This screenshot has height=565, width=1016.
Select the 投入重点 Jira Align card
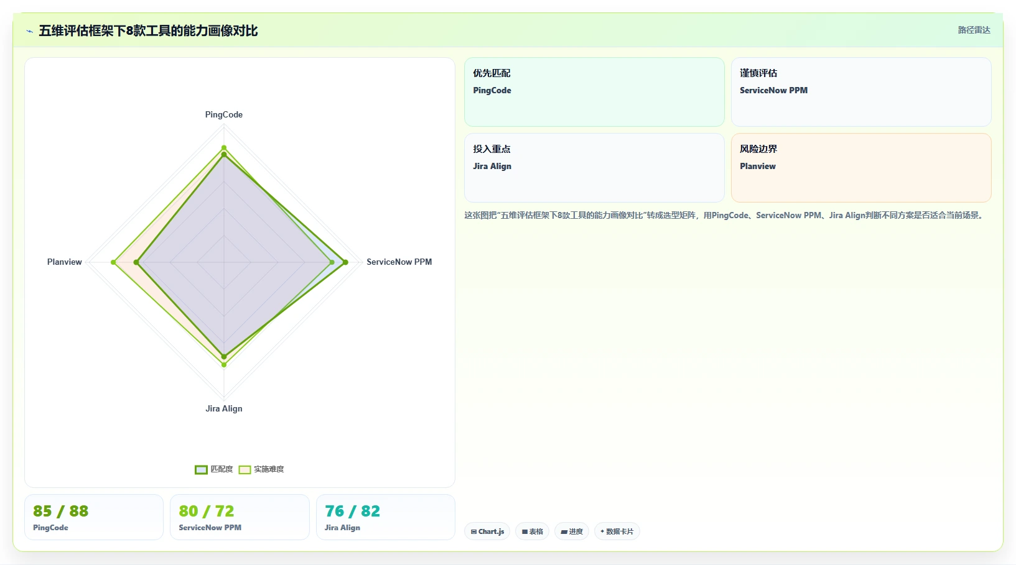(594, 168)
